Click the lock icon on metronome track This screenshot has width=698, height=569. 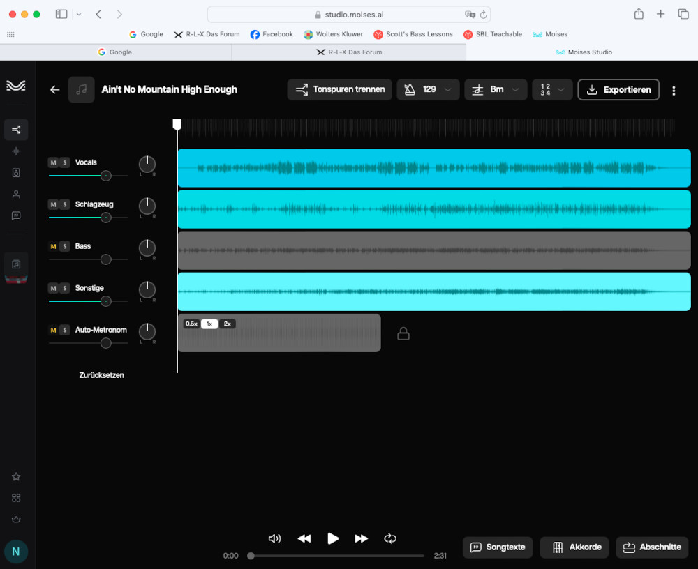[403, 334]
